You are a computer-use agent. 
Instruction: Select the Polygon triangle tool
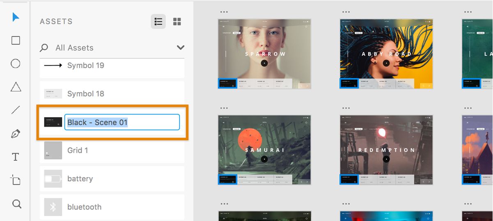(16, 87)
